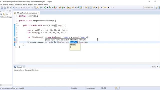Click the Quick Access search field
This screenshot has height=90, width=160.
click(148, 7)
